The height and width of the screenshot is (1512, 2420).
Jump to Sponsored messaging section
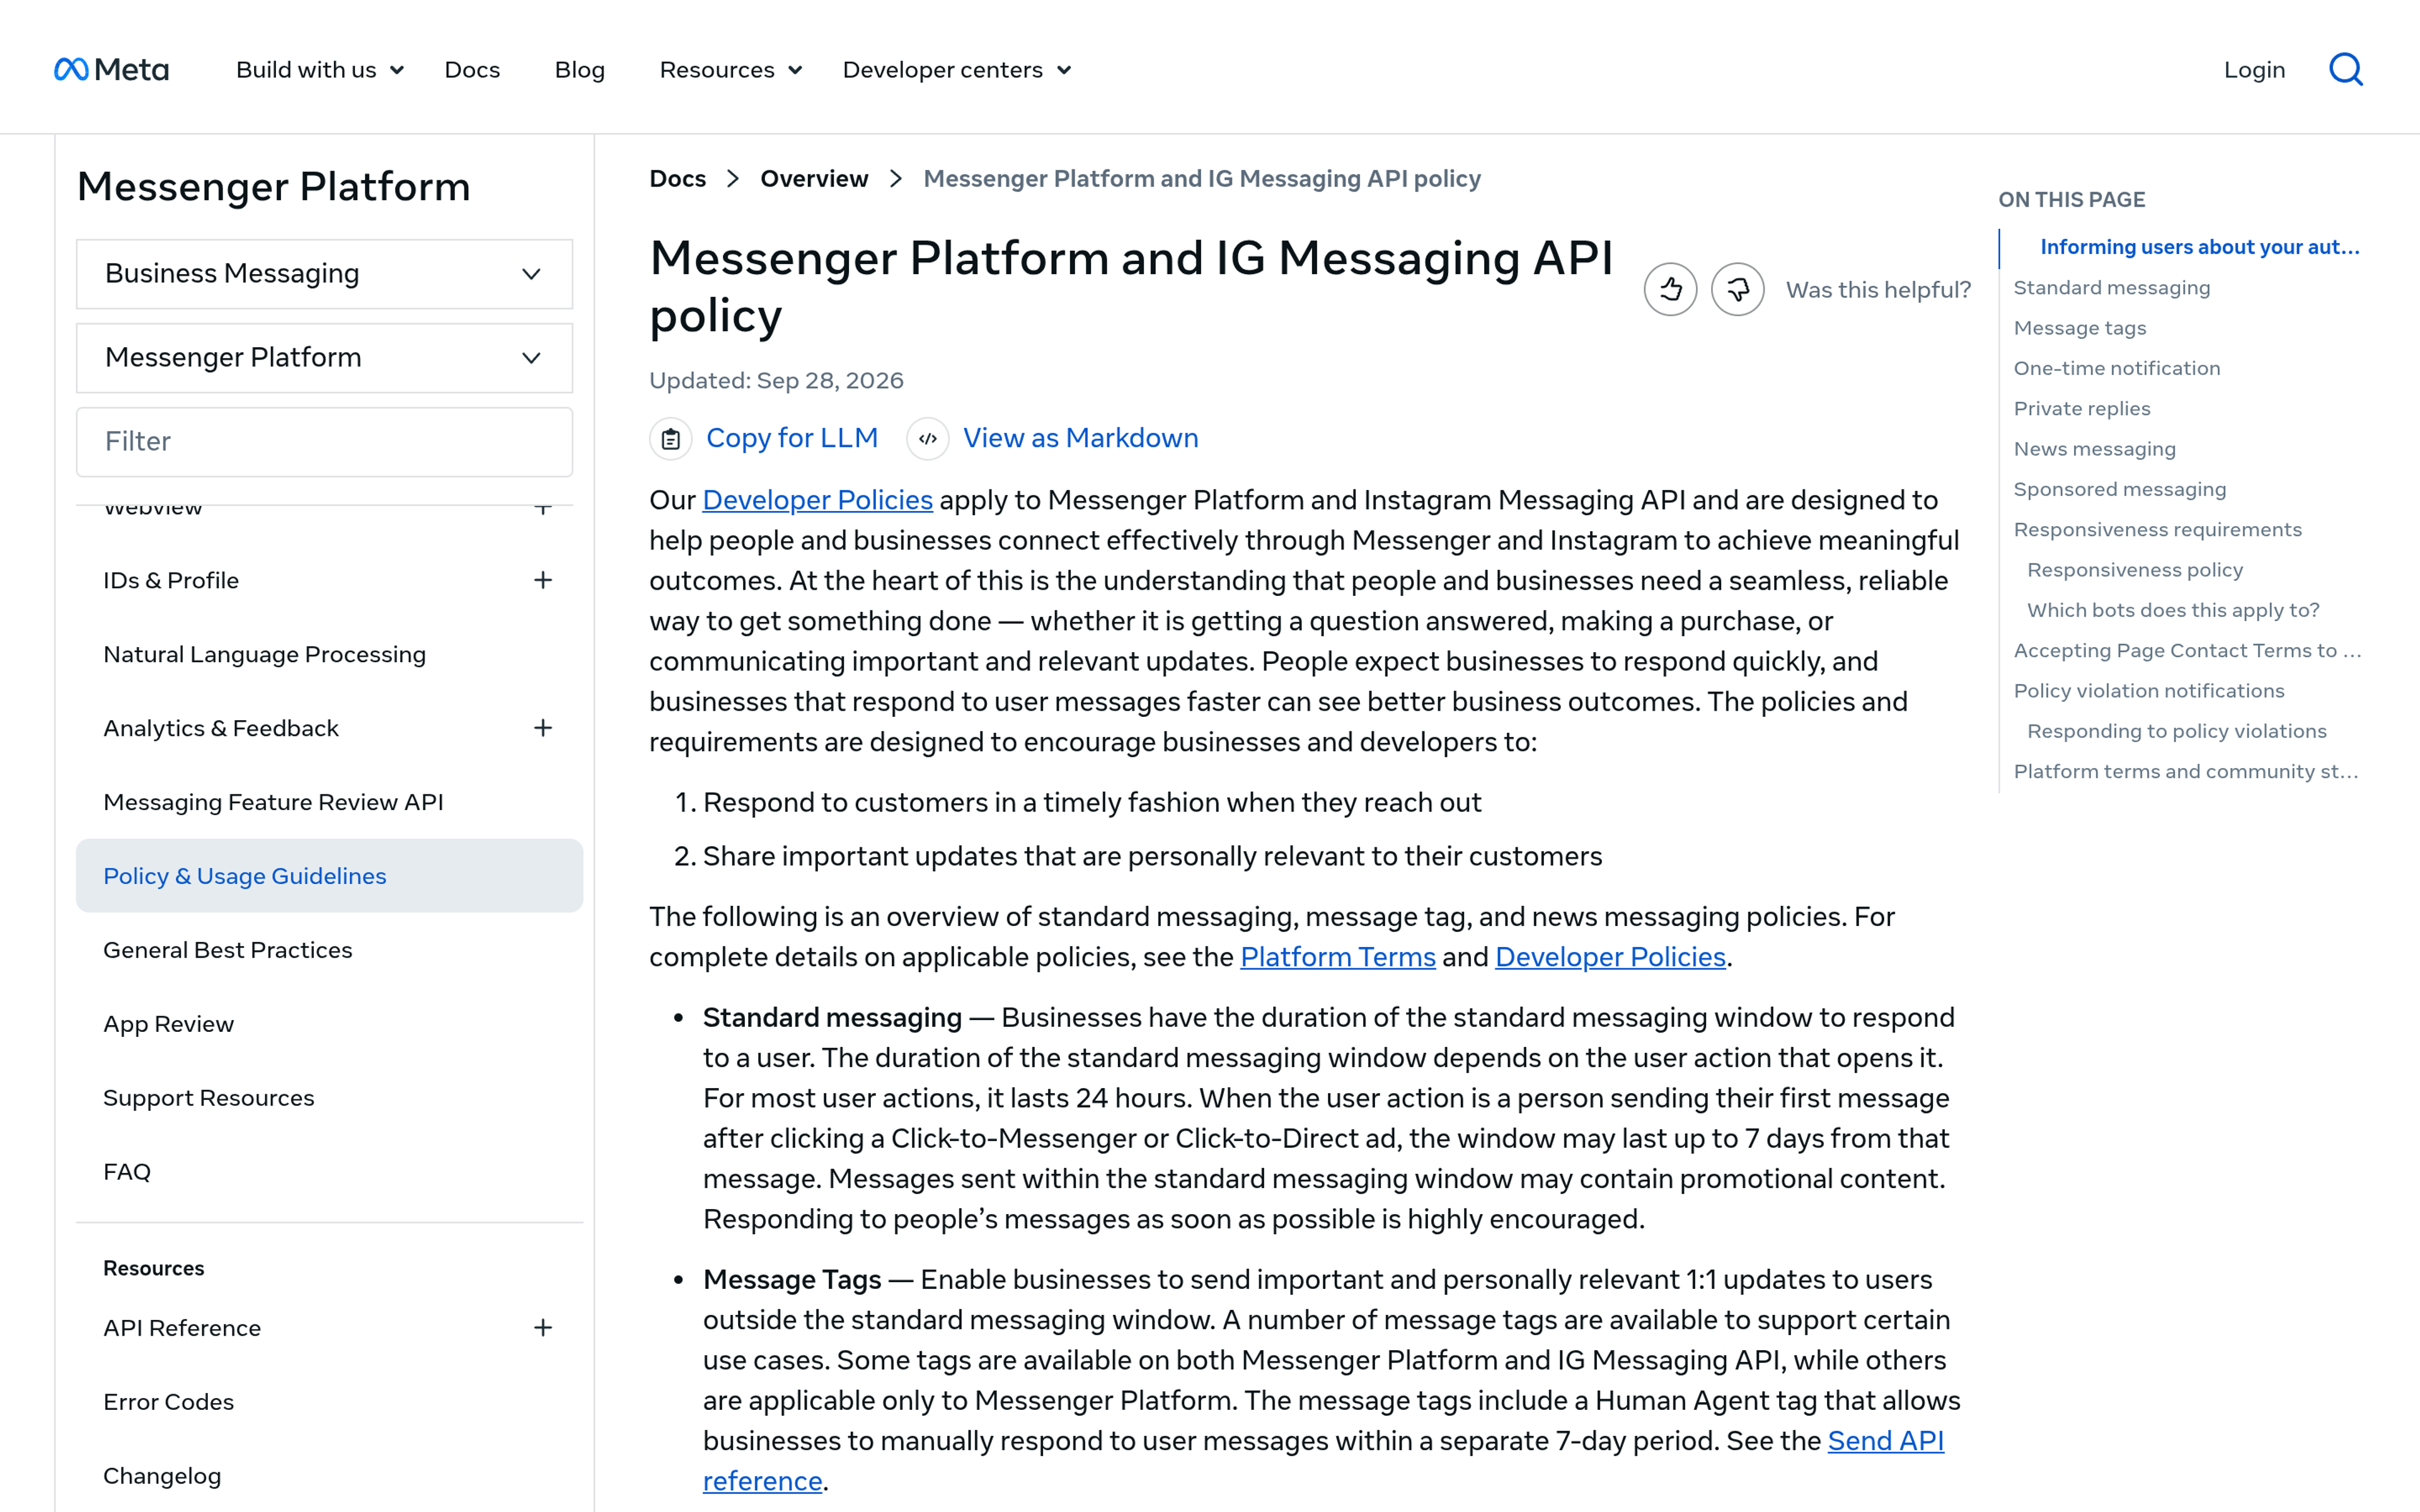(2120, 489)
